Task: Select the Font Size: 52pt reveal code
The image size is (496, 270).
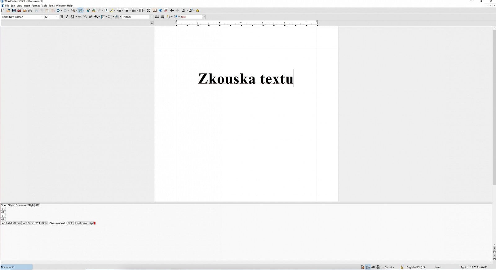Action: click(x=31, y=223)
